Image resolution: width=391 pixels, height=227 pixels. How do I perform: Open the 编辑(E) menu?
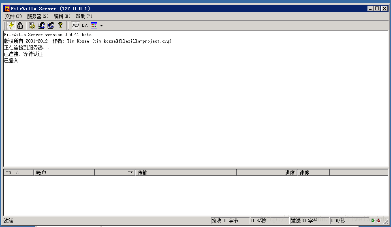(62, 16)
